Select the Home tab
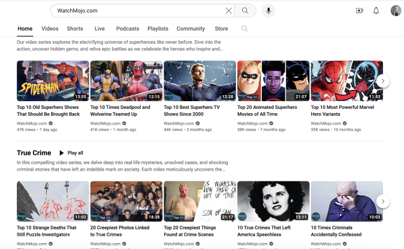 (x=25, y=29)
